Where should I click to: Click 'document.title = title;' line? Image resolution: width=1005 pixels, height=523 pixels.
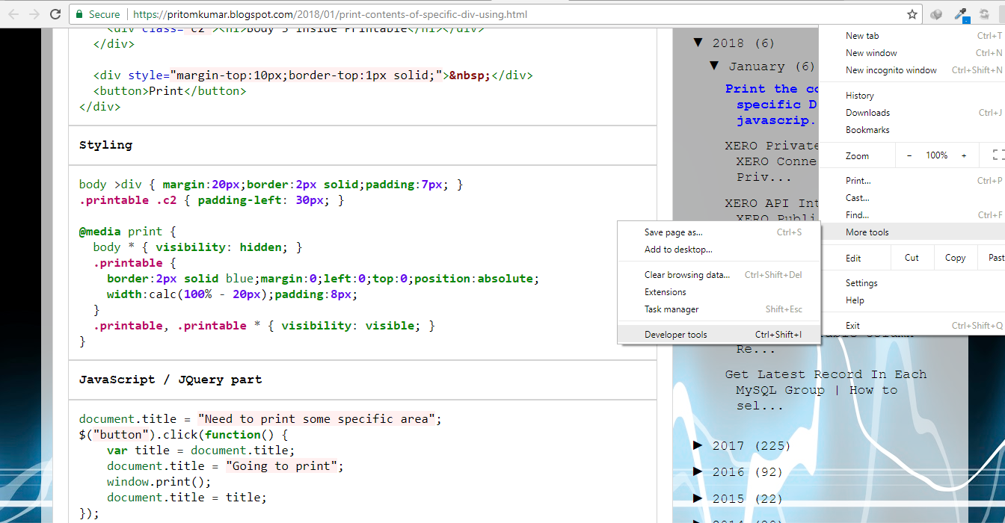point(187,498)
